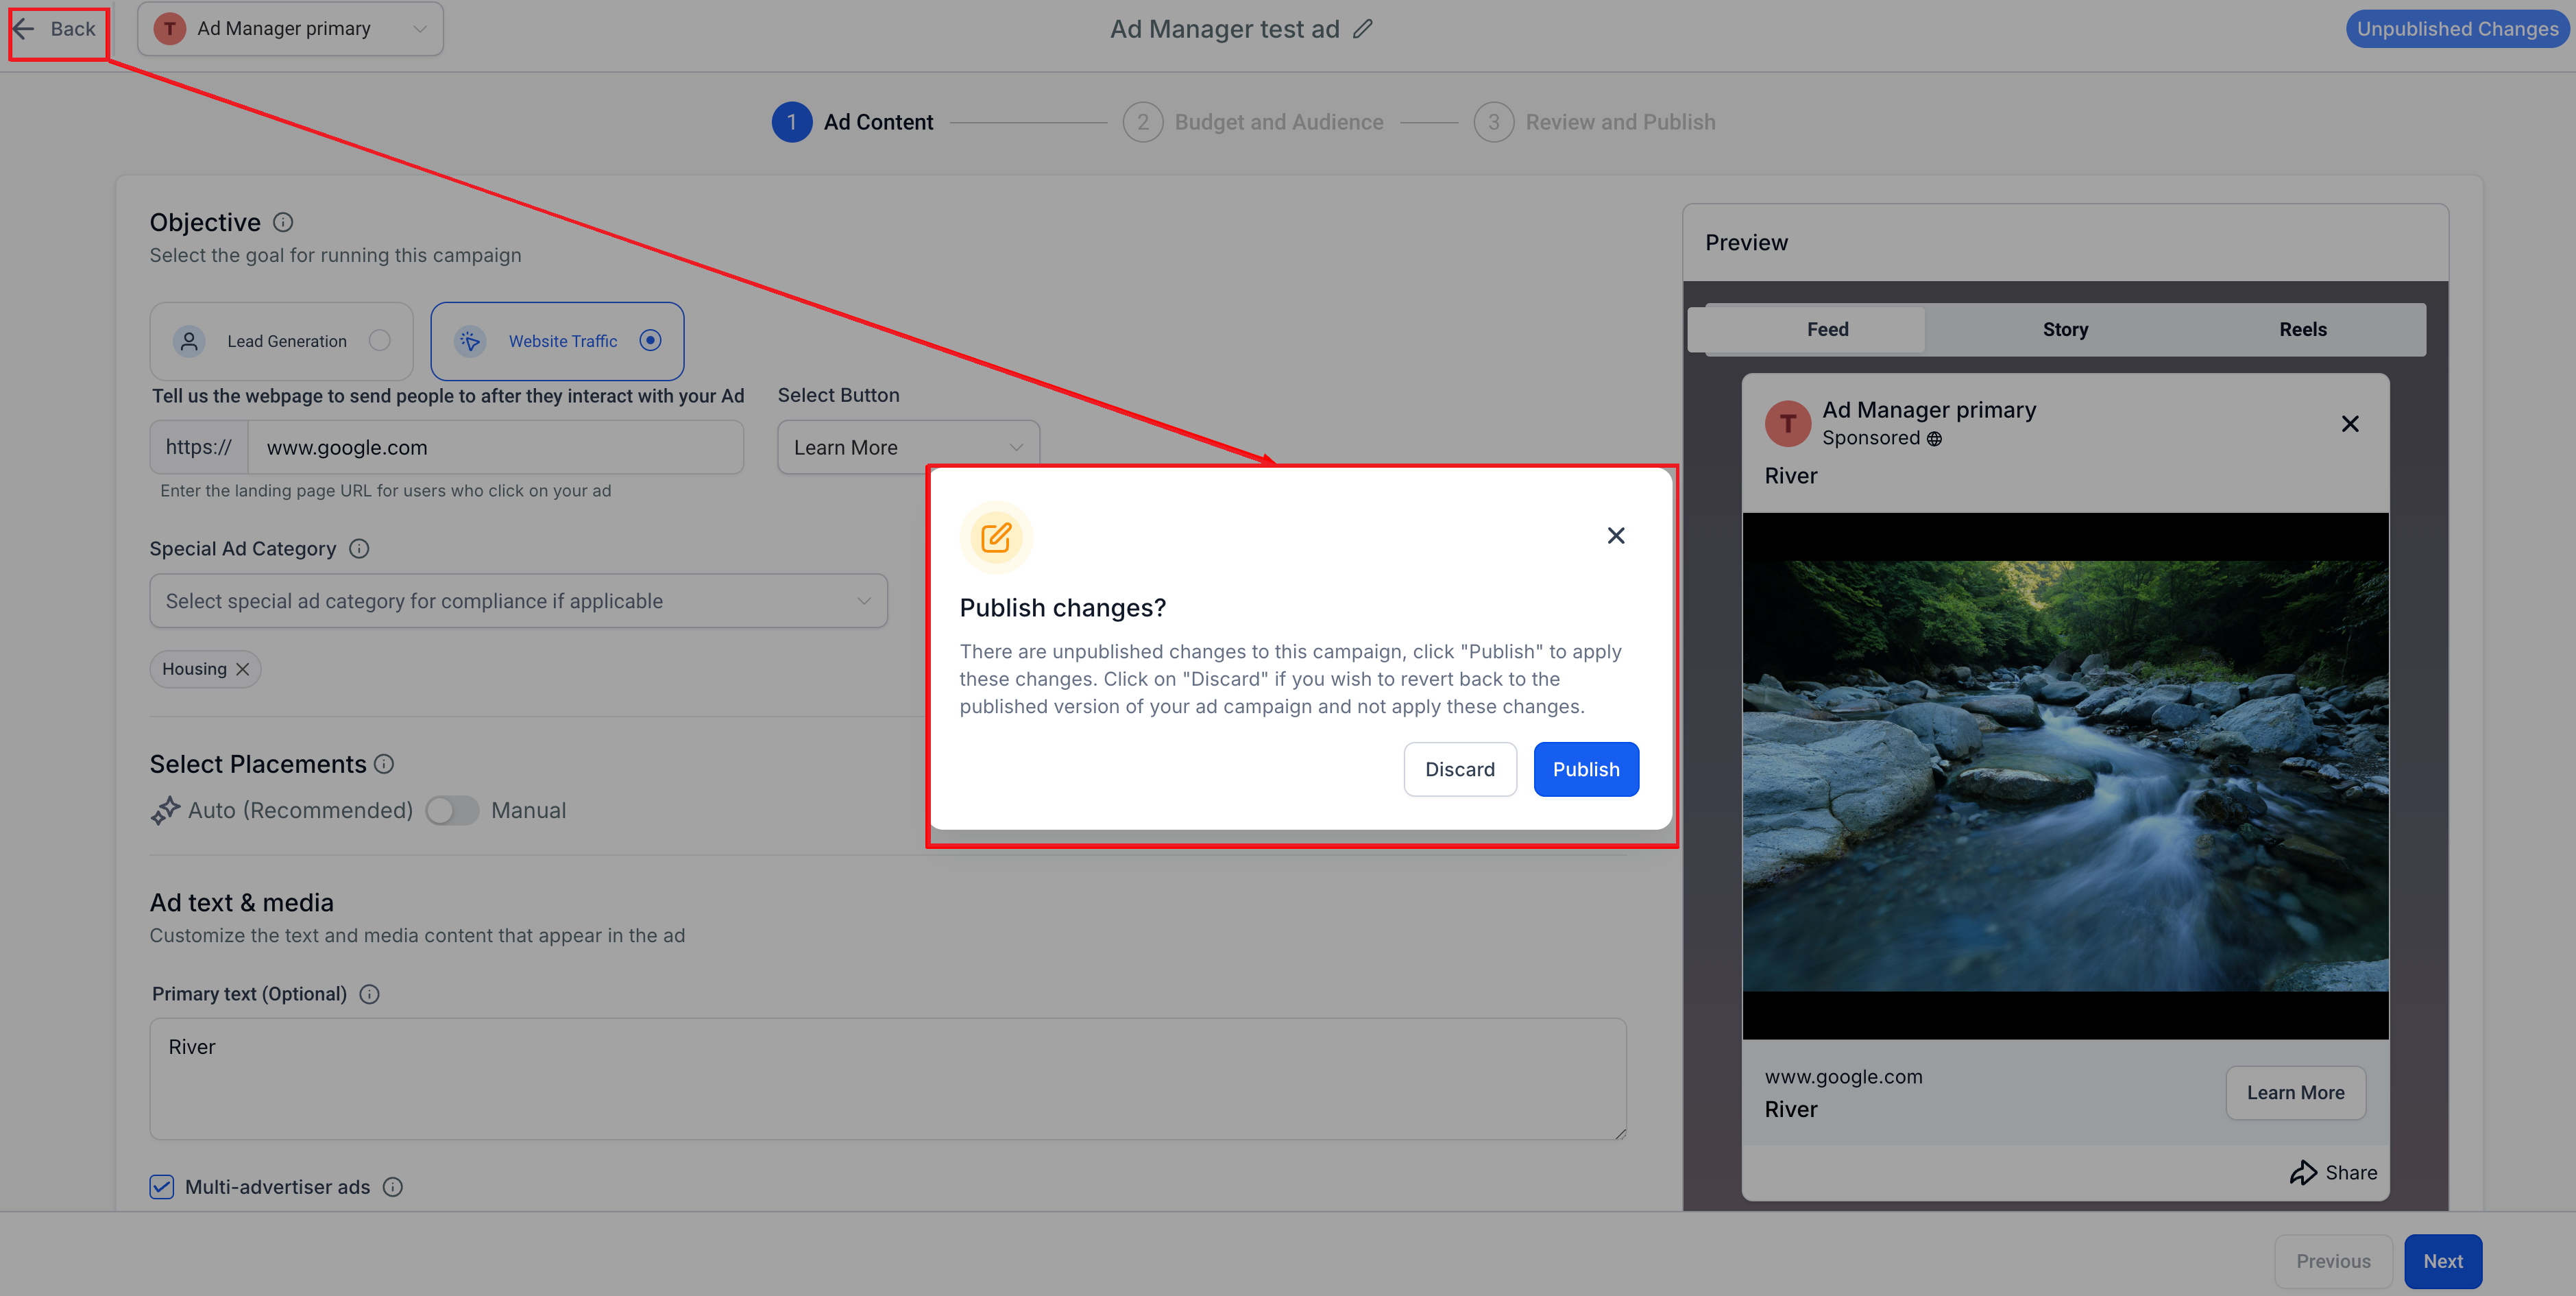
Task: Switch preview to the Reels tab
Action: click(2302, 329)
